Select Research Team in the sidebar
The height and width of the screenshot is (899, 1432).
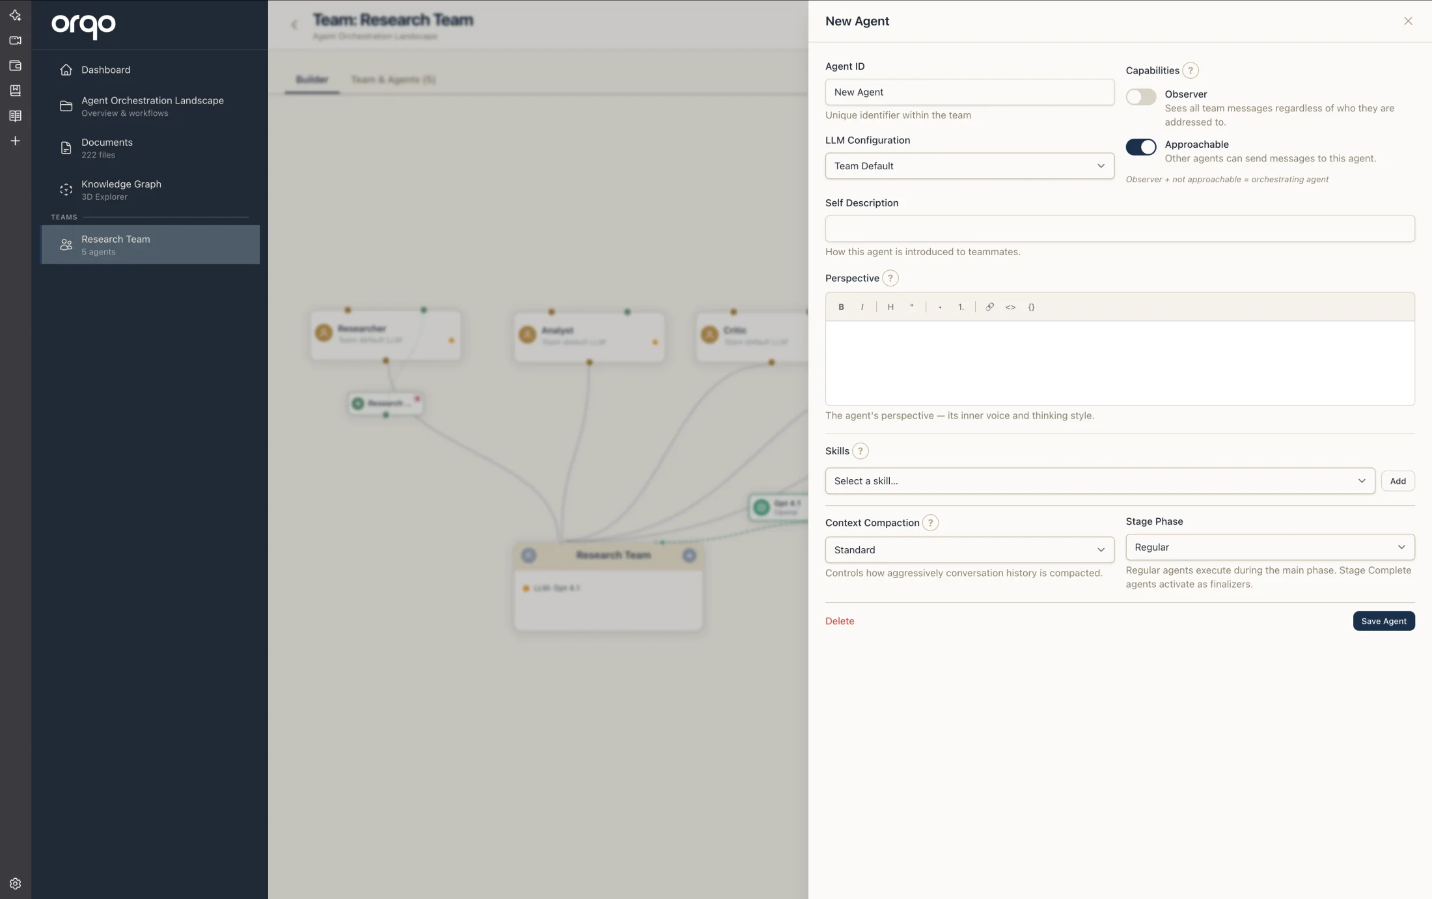point(150,245)
